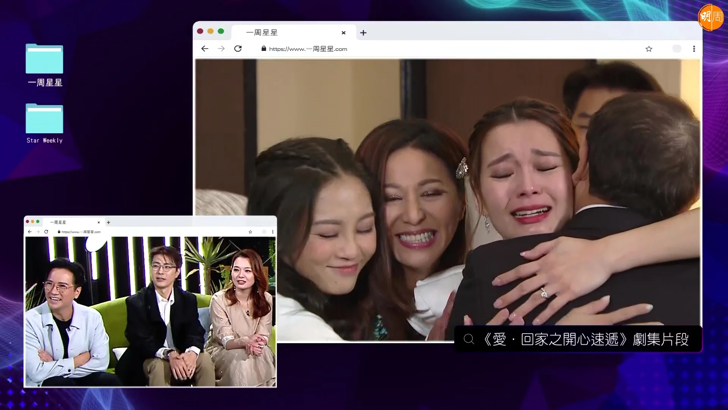Open the large browser's three-dot menu
The width and height of the screenshot is (728, 410).
point(694,49)
